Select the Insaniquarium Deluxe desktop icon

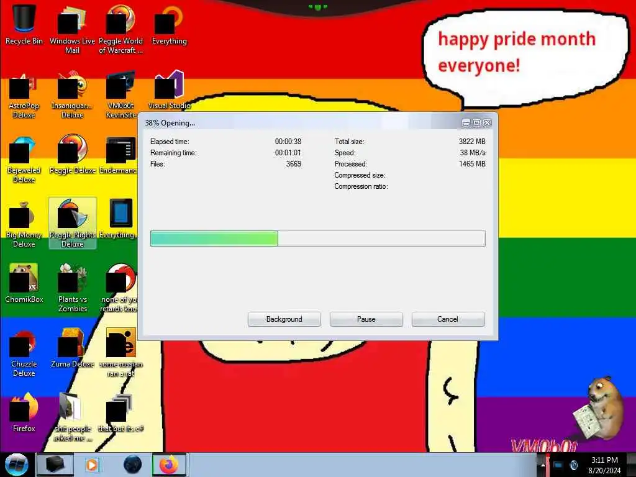pos(72,94)
